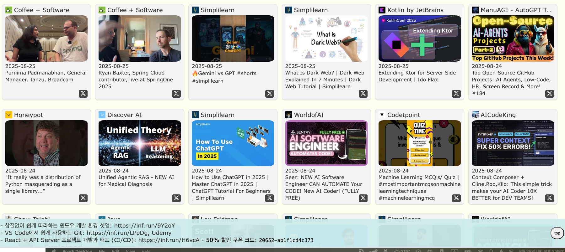Click date 2025-08-24 on the ManuAGI card
Image resolution: width=565 pixels, height=252 pixels.
coord(487,66)
